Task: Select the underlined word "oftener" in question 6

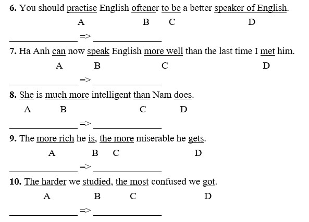Action: (x=144, y=8)
